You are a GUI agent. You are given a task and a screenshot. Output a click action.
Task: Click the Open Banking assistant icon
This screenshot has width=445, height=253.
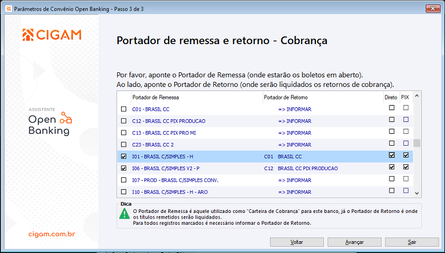pos(66,117)
